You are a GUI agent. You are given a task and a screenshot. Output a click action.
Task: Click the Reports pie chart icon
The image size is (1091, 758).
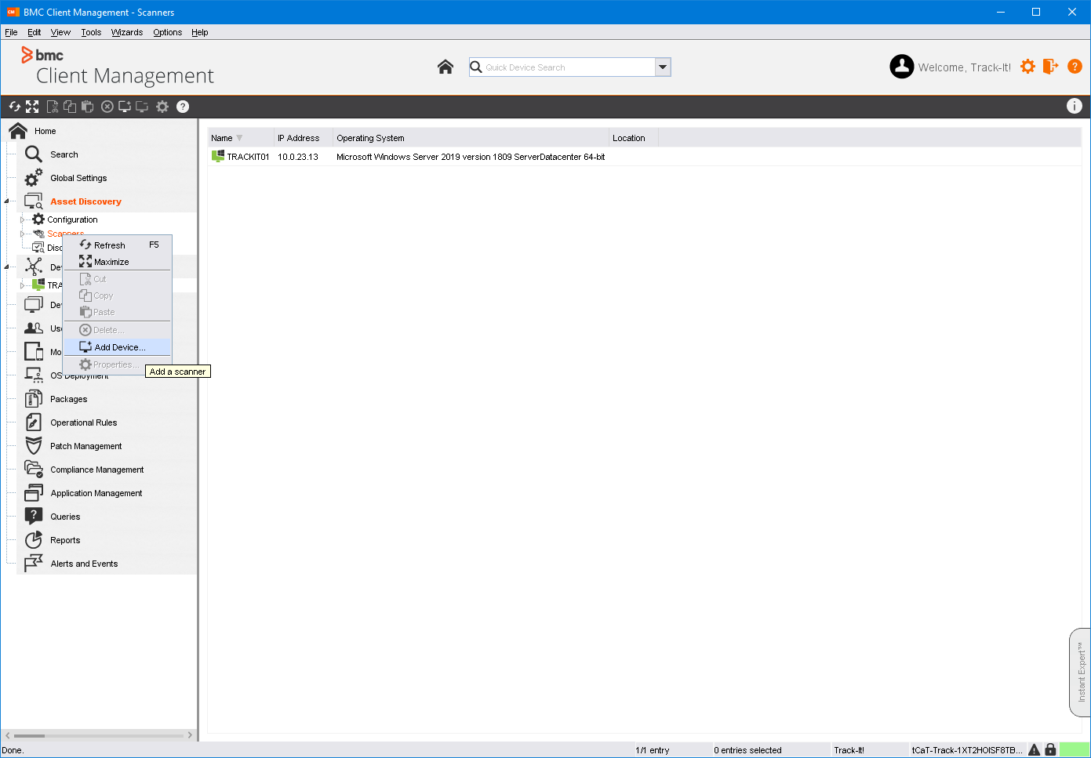click(34, 540)
